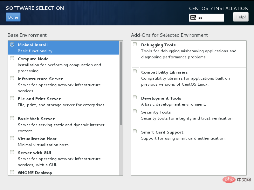Click the keyboard layout icon

[193, 17]
